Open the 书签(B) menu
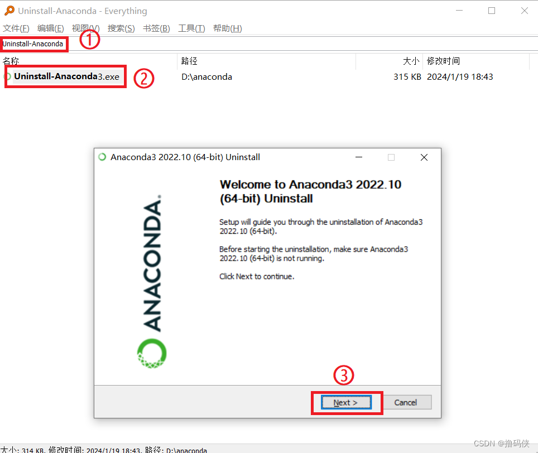 point(156,28)
